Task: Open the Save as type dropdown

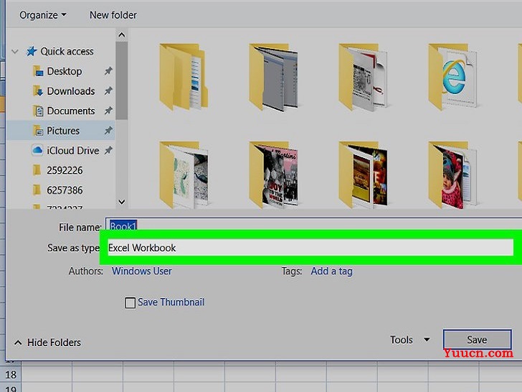Action: [x=310, y=248]
